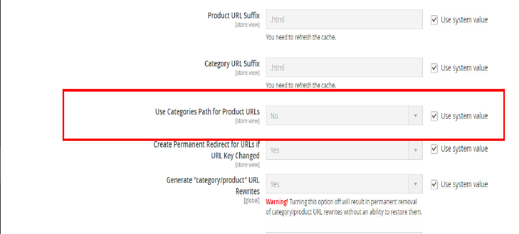Click [store view] scope under Product URL Suffix
This screenshot has width=519, height=234.
(x=247, y=25)
